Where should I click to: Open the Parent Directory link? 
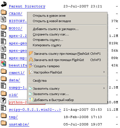point(27,7)
